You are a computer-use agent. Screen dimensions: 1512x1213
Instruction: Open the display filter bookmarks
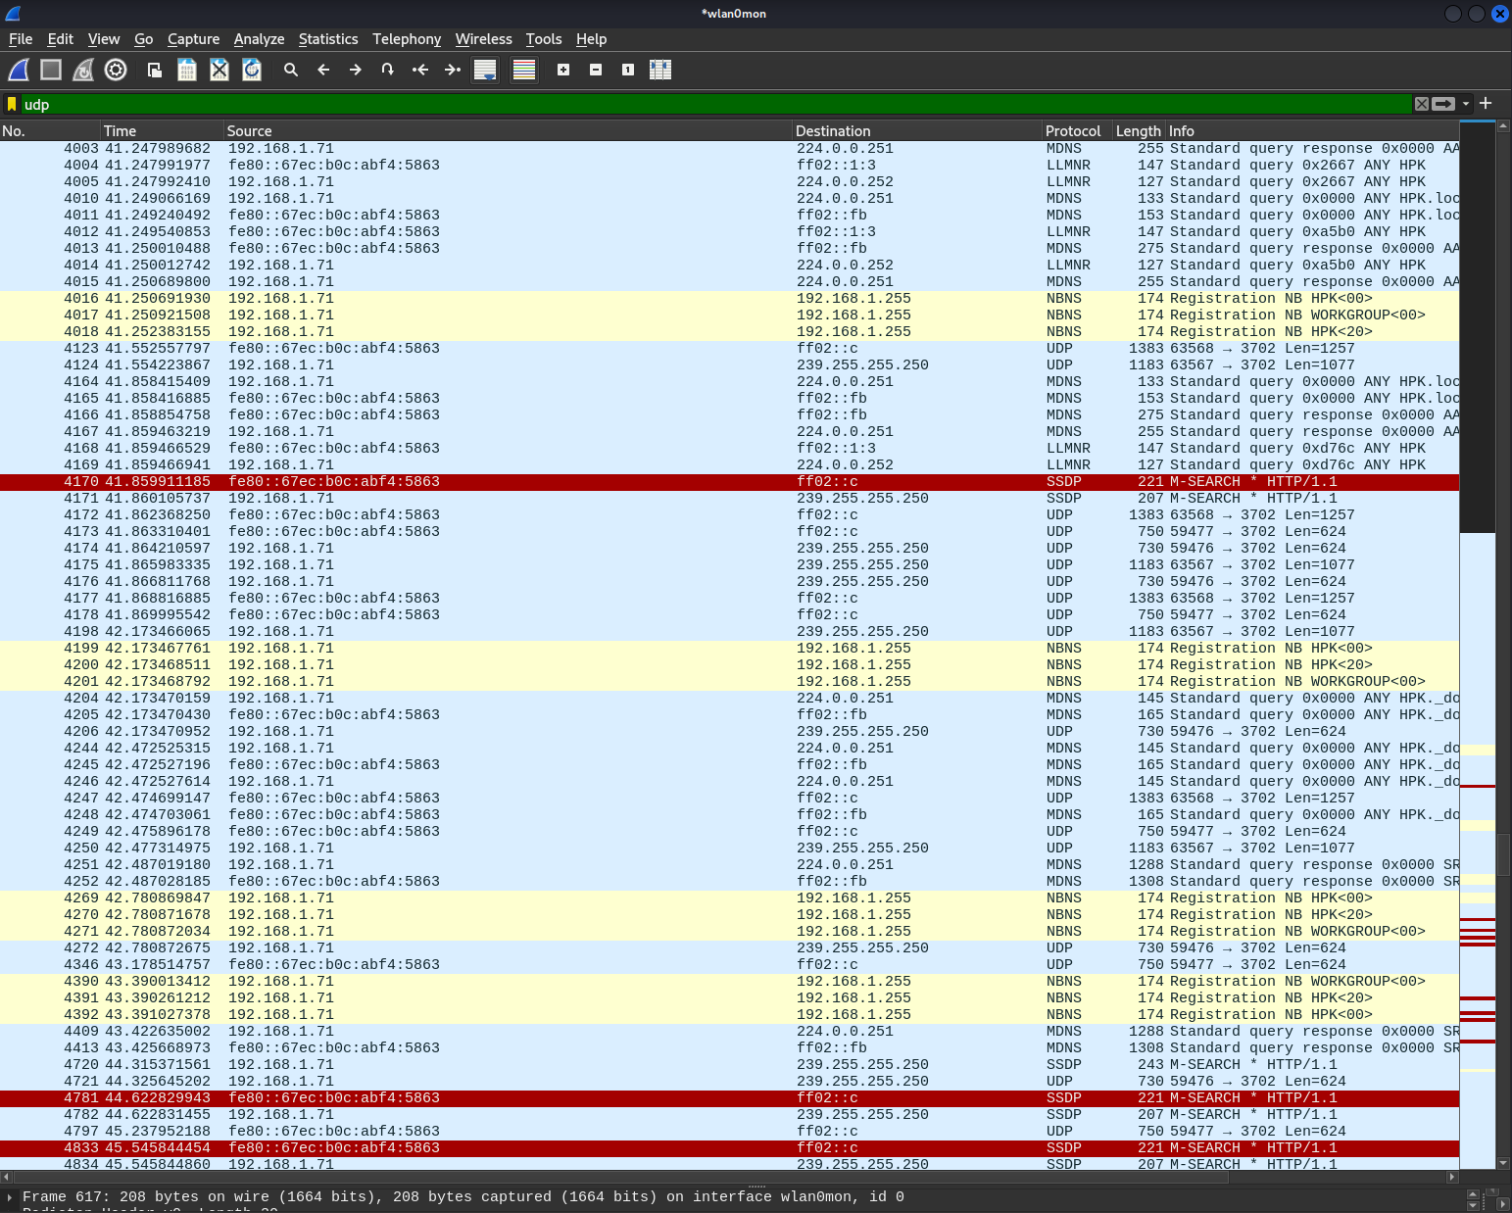tap(12, 104)
